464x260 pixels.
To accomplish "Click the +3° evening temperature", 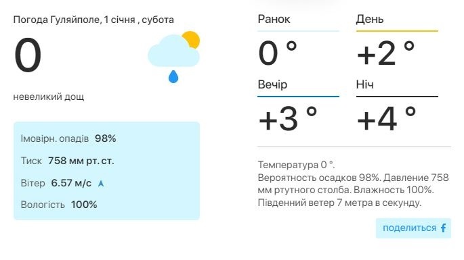I will pos(288,119).
